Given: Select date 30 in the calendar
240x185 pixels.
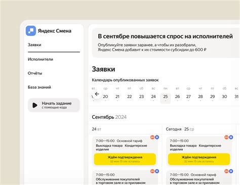Looking at the screenshot, I should pos(224,97).
